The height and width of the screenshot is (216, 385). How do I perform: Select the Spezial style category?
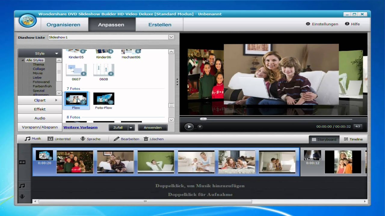[38, 91]
